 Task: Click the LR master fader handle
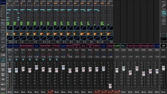pos(164,68)
